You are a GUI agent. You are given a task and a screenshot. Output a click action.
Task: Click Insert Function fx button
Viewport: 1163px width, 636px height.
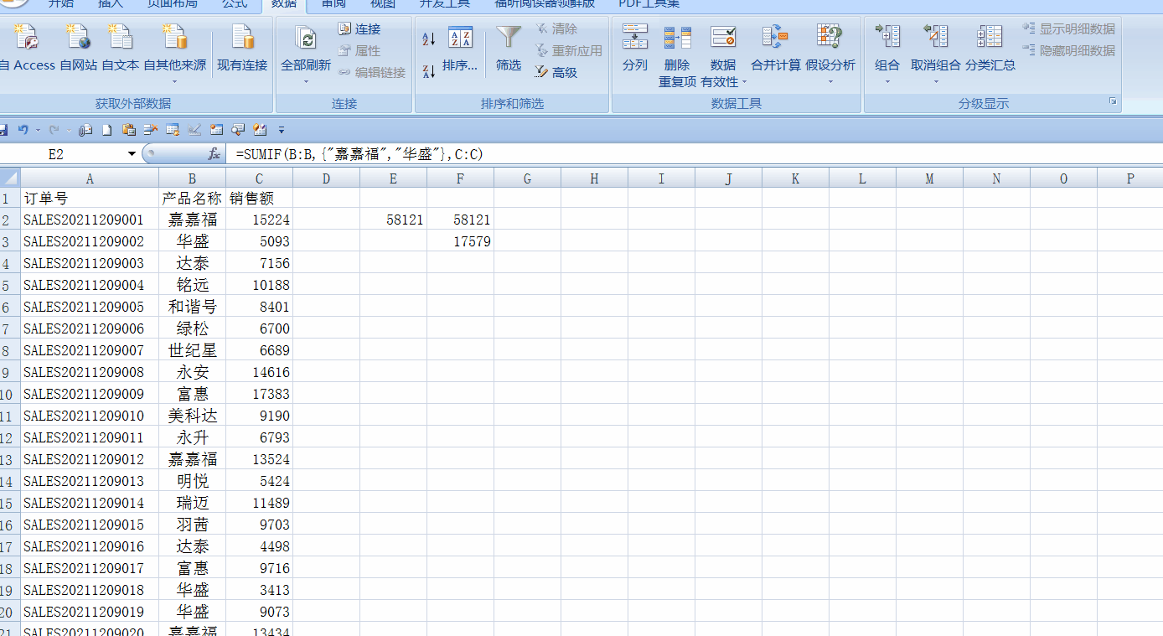[215, 154]
